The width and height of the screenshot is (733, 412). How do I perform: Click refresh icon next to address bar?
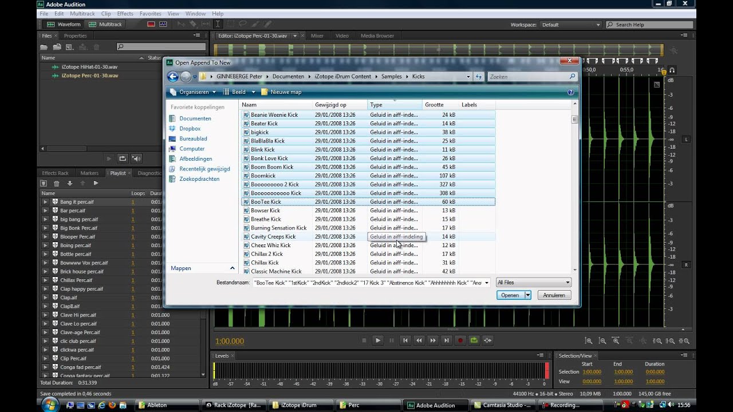479,76
